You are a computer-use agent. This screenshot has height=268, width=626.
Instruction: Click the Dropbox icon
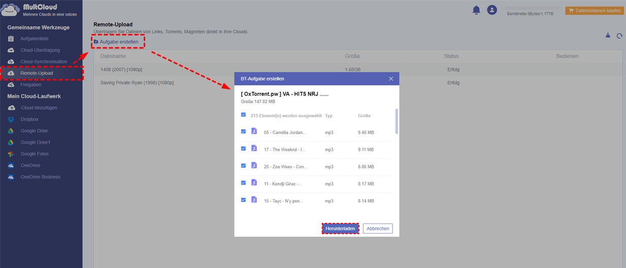pyautogui.click(x=11, y=120)
